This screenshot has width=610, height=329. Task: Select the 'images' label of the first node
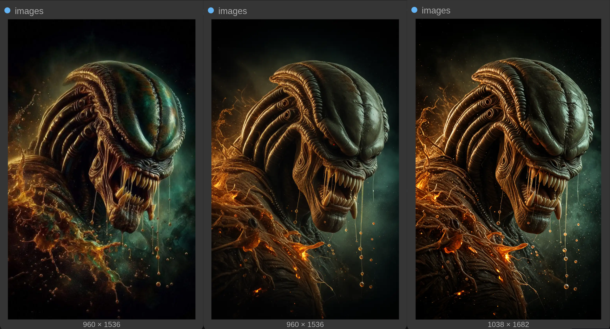coord(29,11)
